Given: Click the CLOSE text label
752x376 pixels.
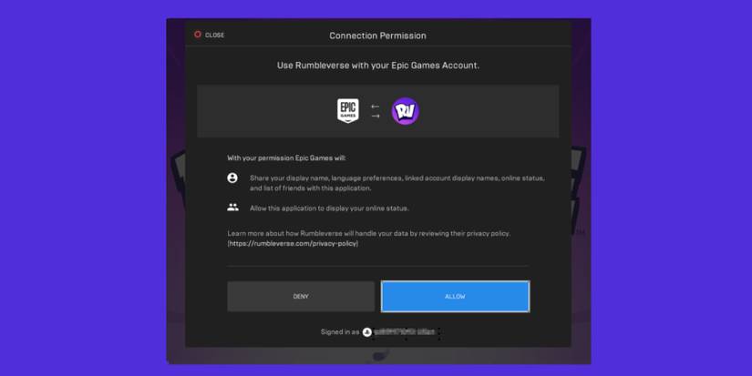Looking at the screenshot, I should [214, 36].
